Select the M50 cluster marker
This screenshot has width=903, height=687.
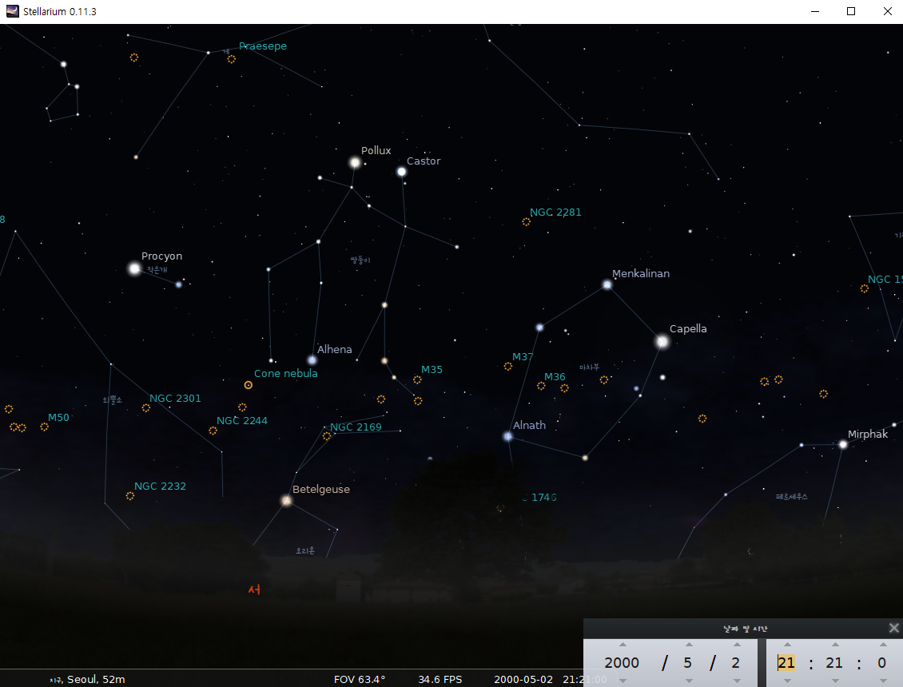pos(44,427)
